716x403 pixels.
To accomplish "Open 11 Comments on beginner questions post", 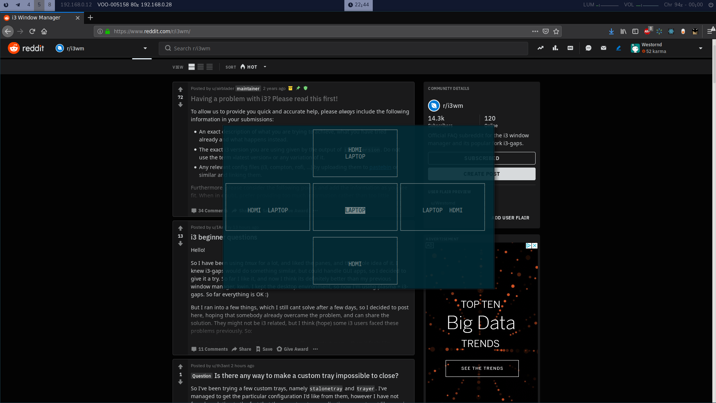I will pyautogui.click(x=210, y=349).
